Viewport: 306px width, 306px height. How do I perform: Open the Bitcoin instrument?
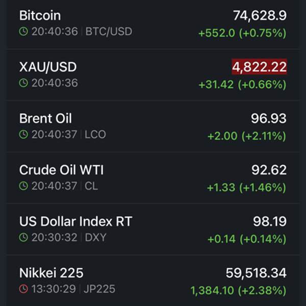(40, 15)
